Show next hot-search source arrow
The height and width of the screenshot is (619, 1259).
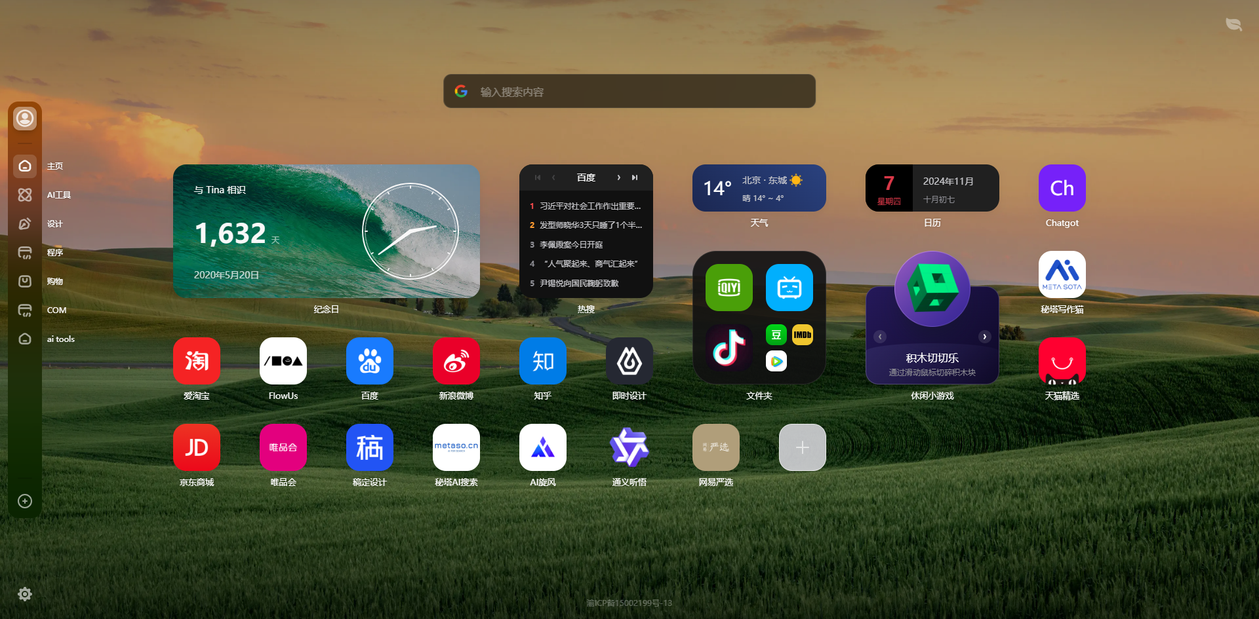618,178
